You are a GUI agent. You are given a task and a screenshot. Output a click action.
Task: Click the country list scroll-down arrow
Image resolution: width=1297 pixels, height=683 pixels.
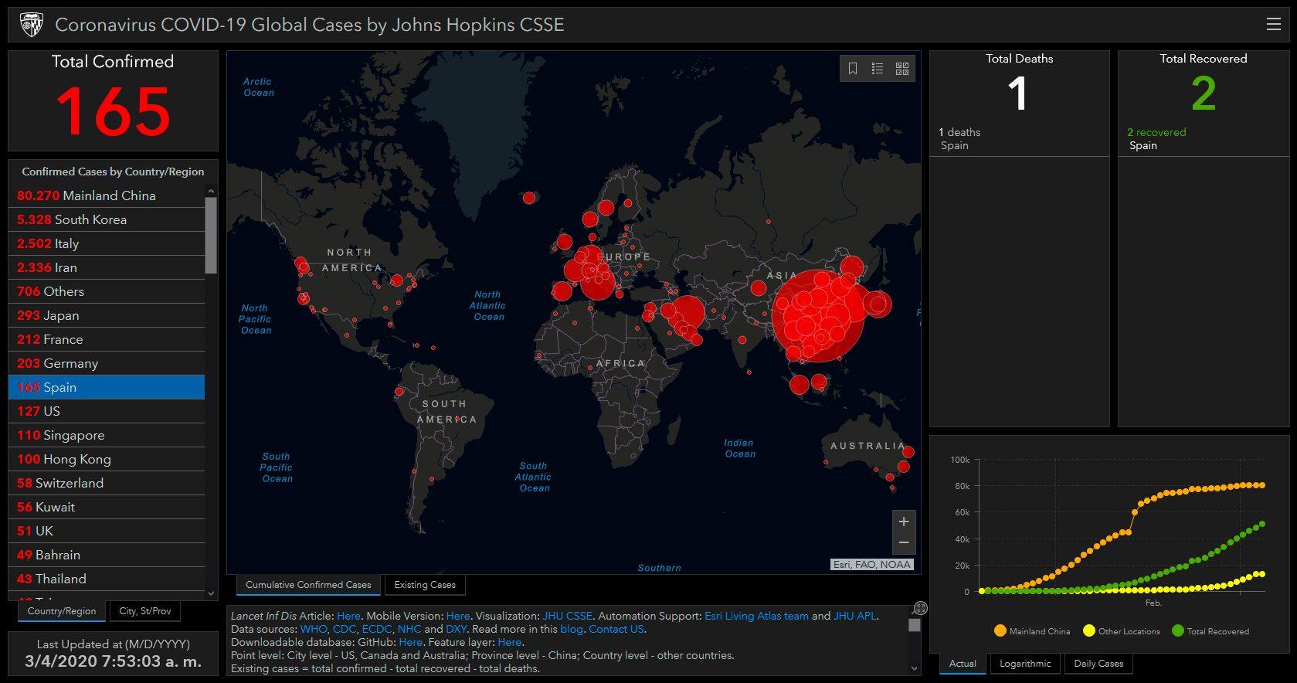(x=211, y=593)
